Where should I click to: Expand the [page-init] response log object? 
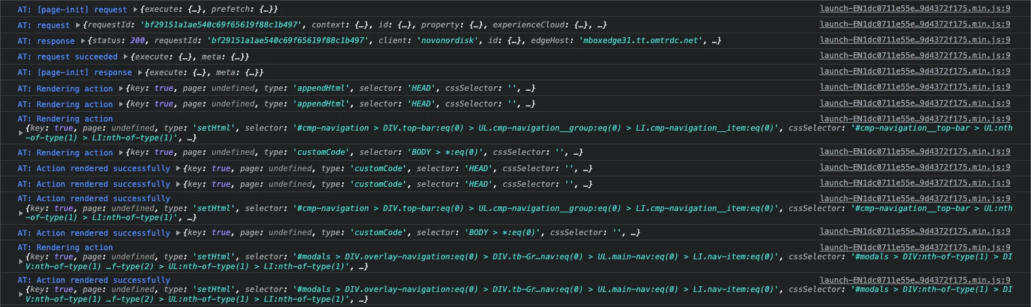(x=140, y=73)
